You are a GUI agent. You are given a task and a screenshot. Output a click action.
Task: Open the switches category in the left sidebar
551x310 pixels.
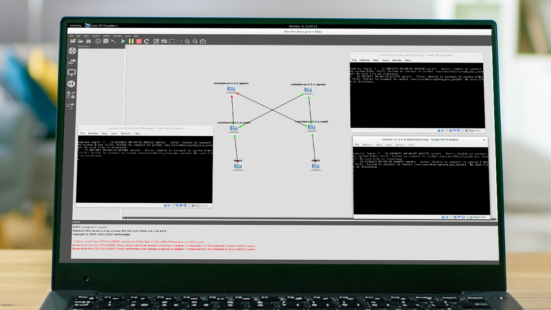click(72, 62)
